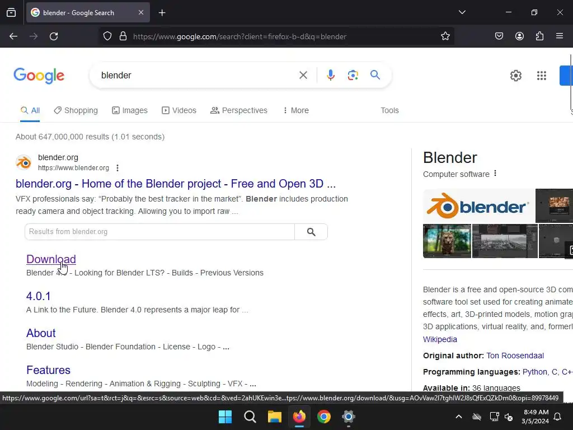Click the Google search input containing blender

pyautogui.click(x=198, y=76)
